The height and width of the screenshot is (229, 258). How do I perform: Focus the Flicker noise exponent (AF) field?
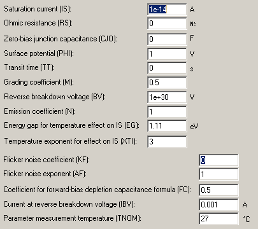click(219, 174)
